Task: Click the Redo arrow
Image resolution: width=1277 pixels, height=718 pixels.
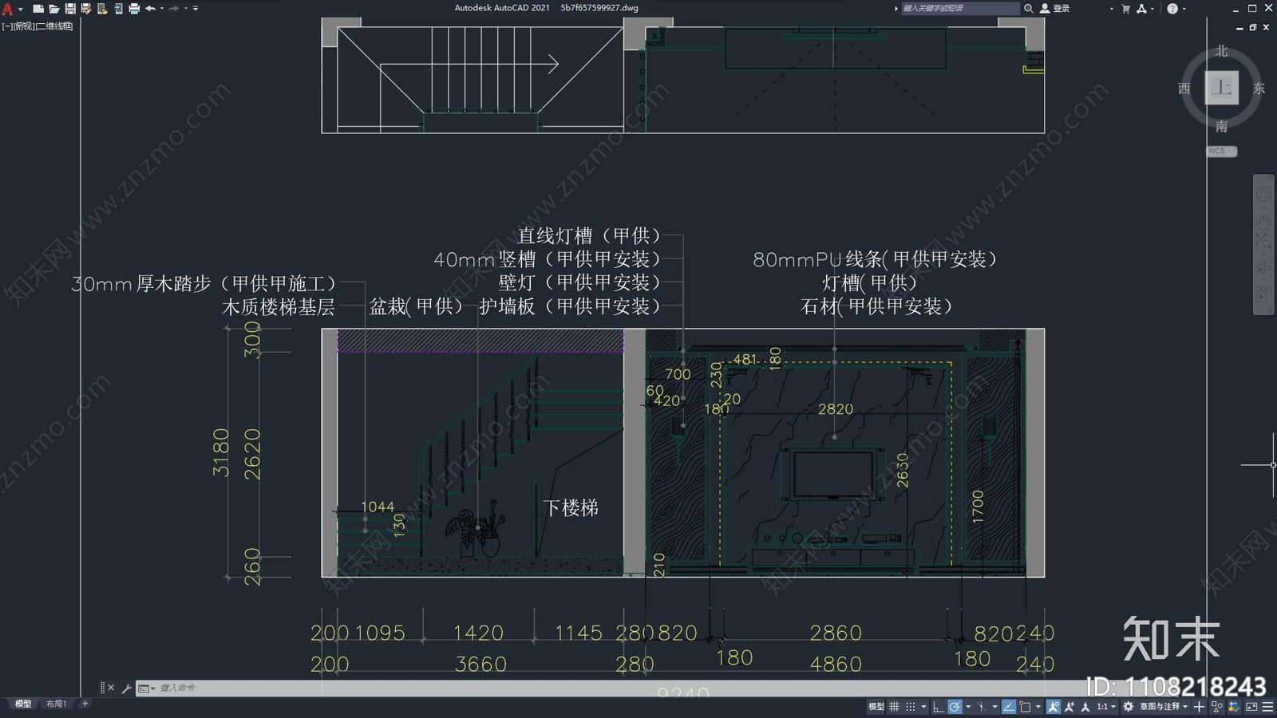Action: point(174,9)
